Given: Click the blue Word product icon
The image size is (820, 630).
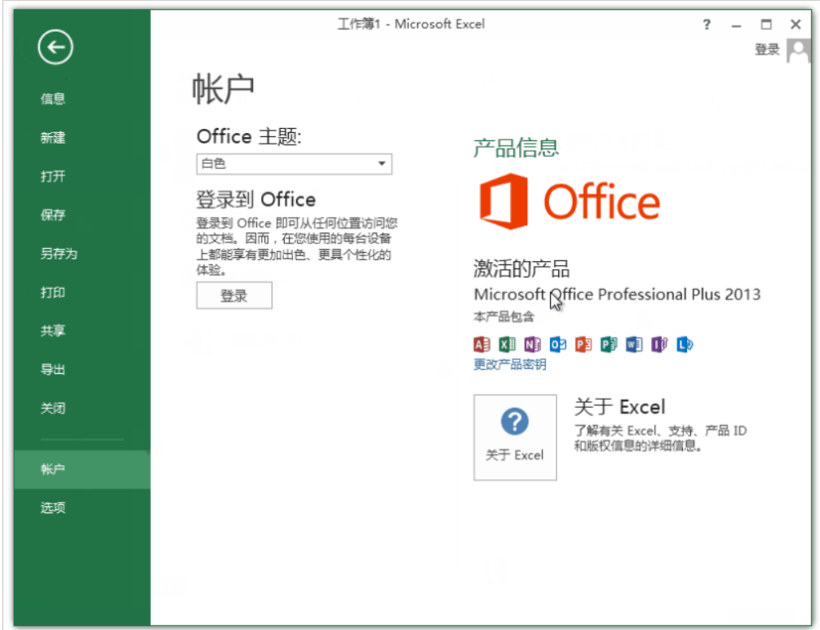Looking at the screenshot, I should pyautogui.click(x=634, y=344).
